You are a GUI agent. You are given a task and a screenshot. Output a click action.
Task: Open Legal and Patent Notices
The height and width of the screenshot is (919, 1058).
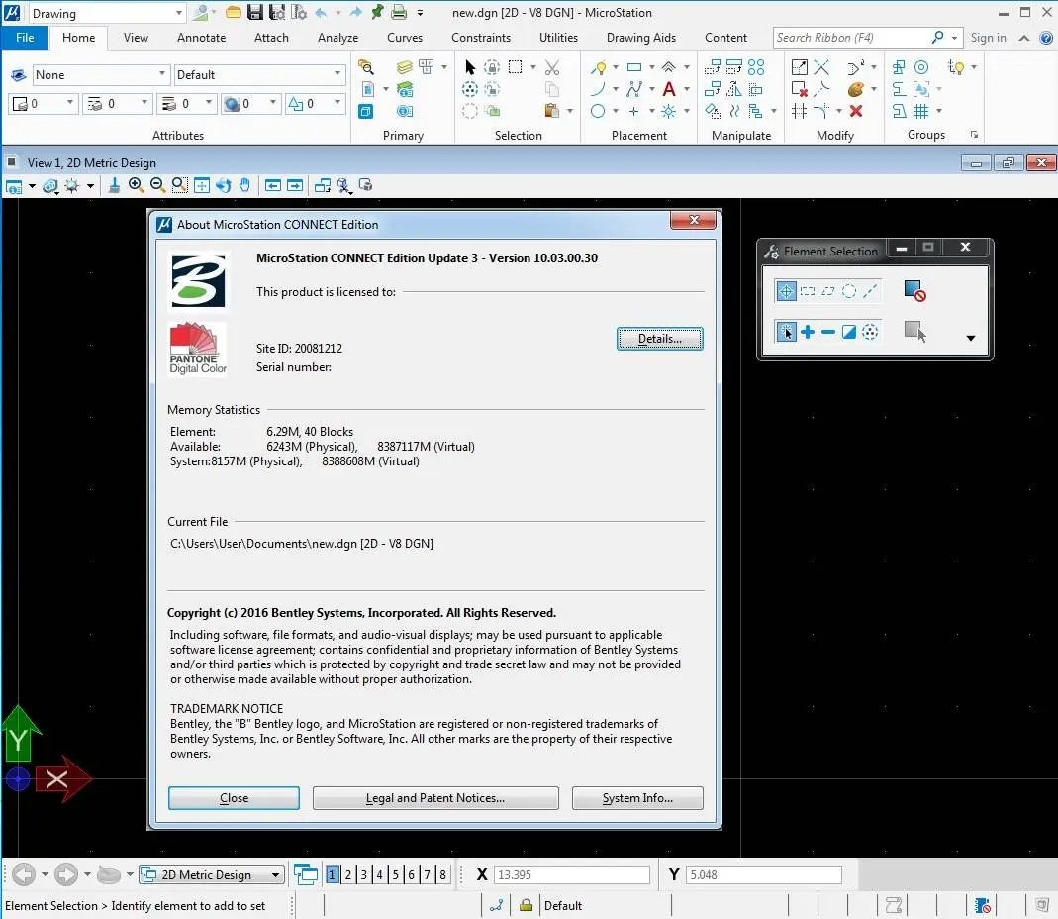435,797
